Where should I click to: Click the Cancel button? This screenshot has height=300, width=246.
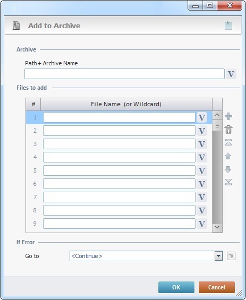tap(217, 287)
